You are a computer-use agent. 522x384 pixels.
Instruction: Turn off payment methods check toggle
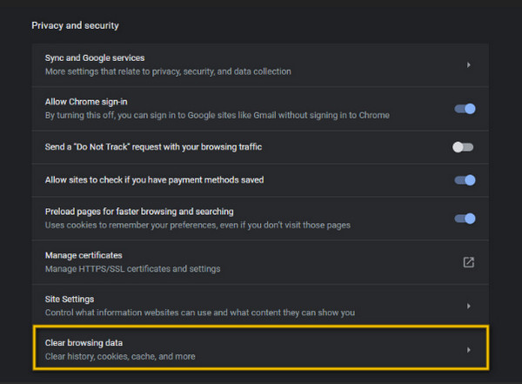pos(465,180)
